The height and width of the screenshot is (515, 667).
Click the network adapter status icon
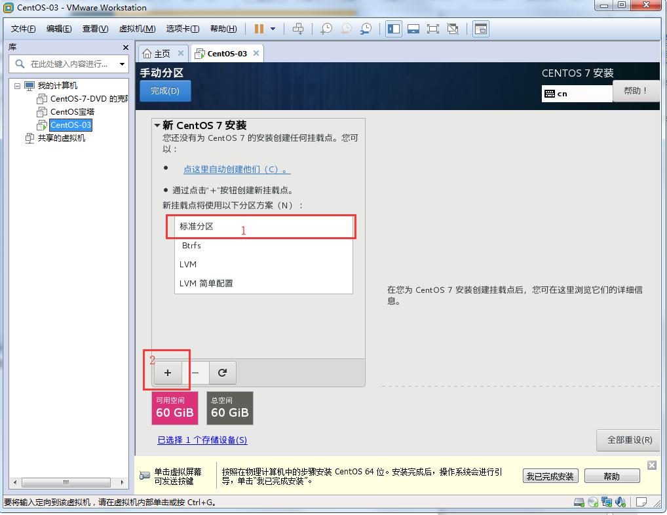(x=607, y=503)
